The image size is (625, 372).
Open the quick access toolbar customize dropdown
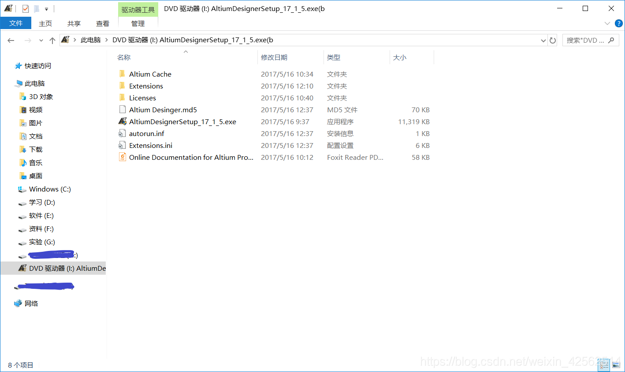(x=46, y=9)
